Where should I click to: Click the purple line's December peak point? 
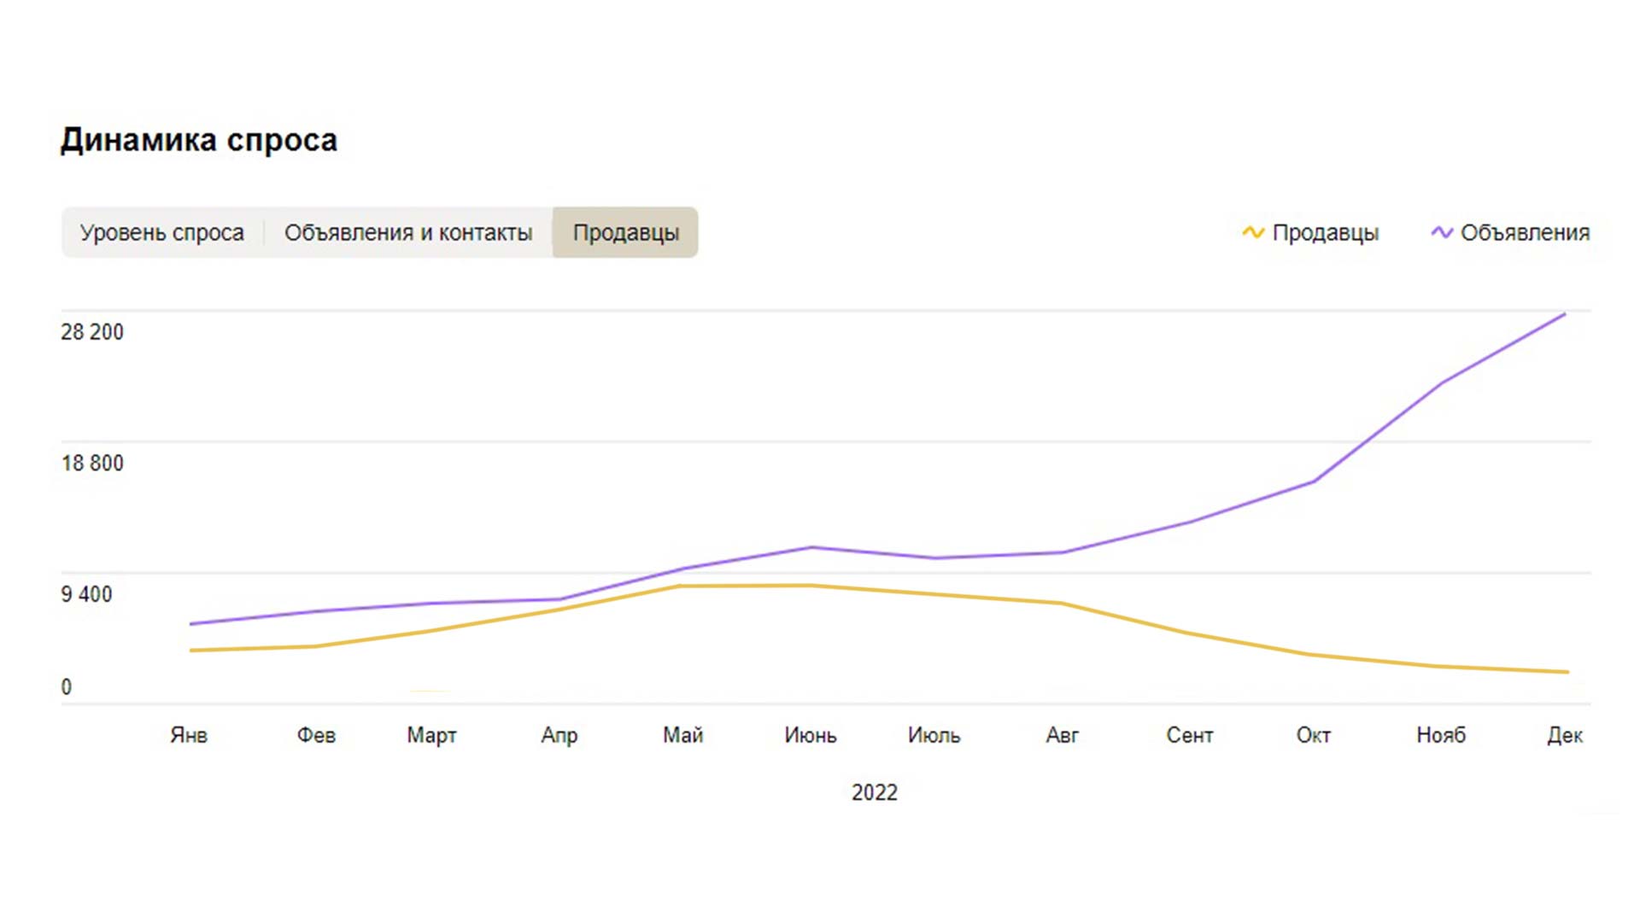pos(1565,314)
